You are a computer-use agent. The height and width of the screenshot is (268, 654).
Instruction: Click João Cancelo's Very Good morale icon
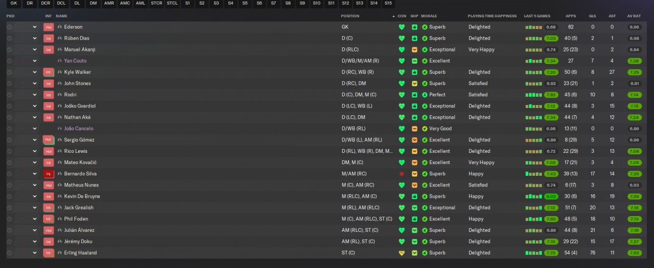(425, 129)
